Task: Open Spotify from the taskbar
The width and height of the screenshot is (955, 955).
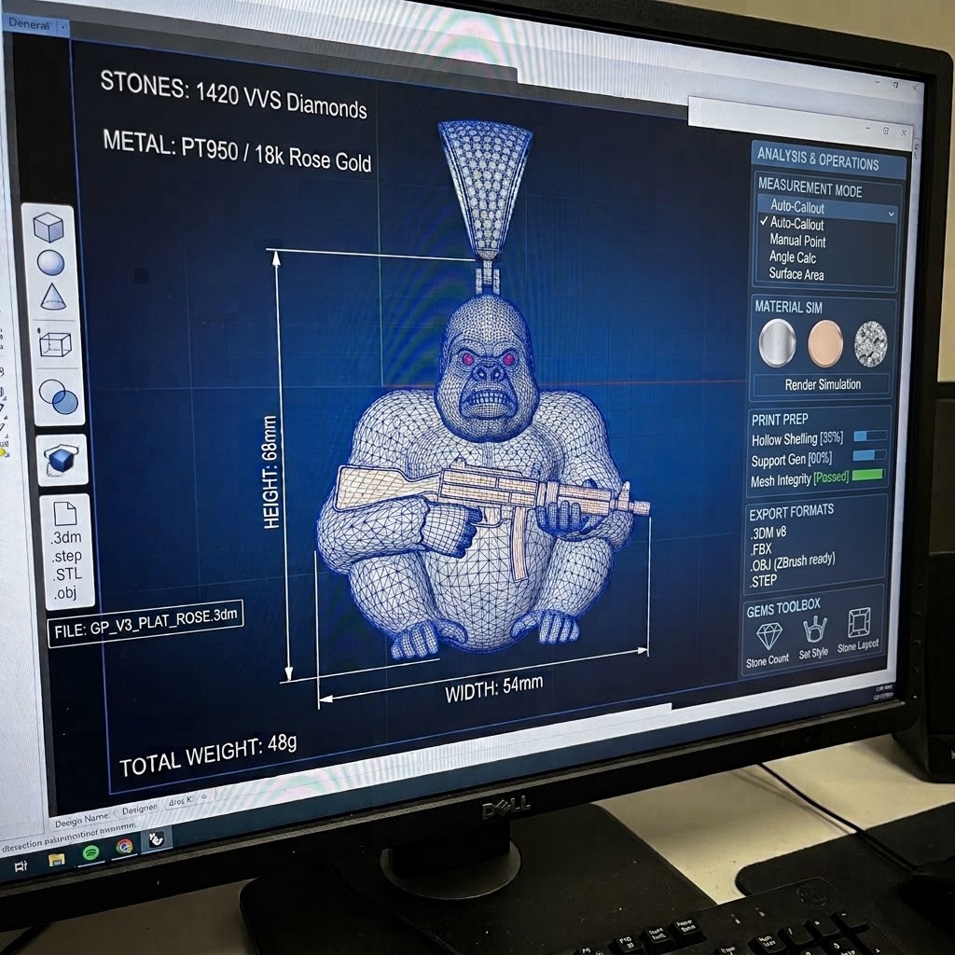Action: pos(90,852)
